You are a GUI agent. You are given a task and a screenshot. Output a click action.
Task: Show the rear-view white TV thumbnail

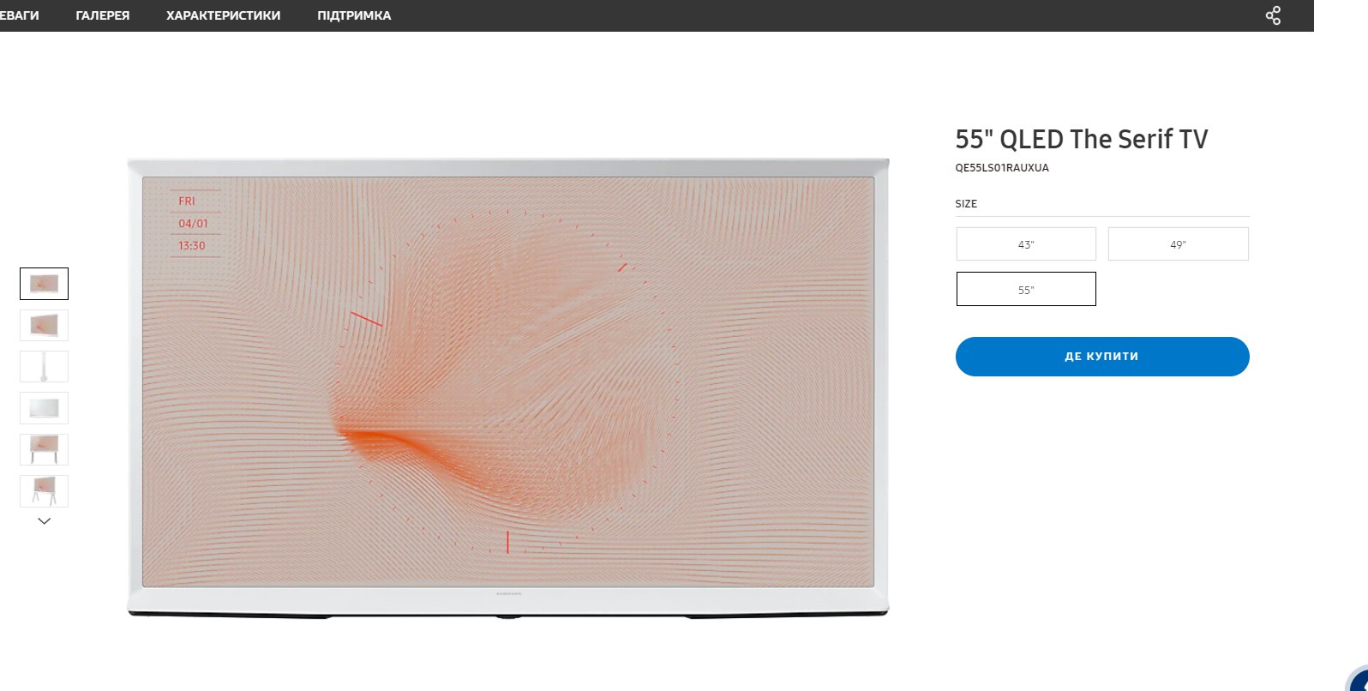tap(45, 408)
